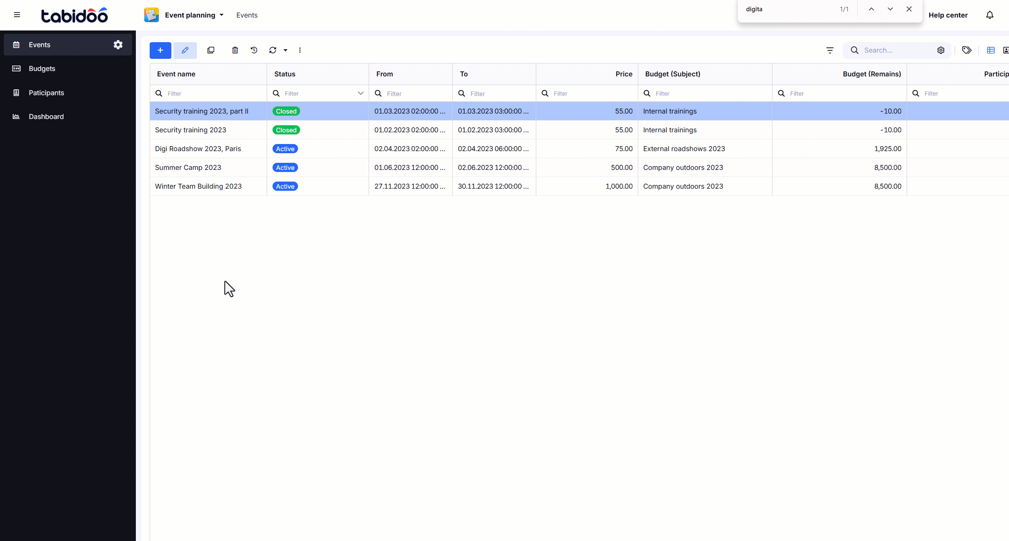Switch to table view icon
Screen dimensions: 1009x541
[991, 50]
